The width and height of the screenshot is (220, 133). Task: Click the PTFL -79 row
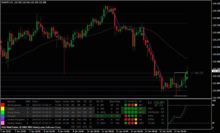pos(156,116)
